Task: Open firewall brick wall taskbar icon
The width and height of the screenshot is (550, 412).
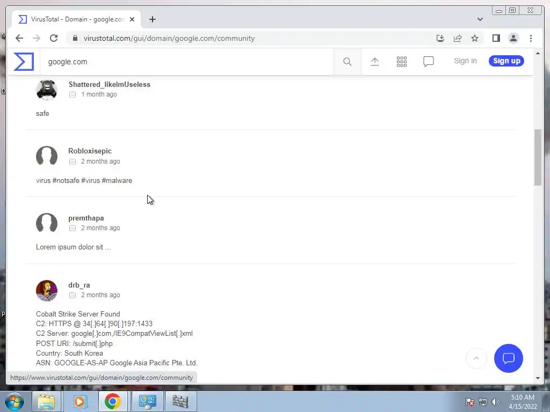Action: (x=180, y=401)
